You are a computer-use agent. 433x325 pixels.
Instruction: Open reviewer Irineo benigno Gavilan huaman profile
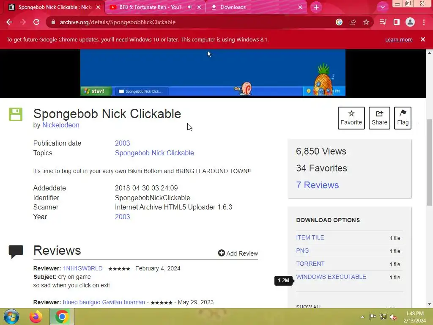pos(104,302)
